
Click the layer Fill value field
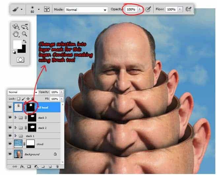(54, 99)
